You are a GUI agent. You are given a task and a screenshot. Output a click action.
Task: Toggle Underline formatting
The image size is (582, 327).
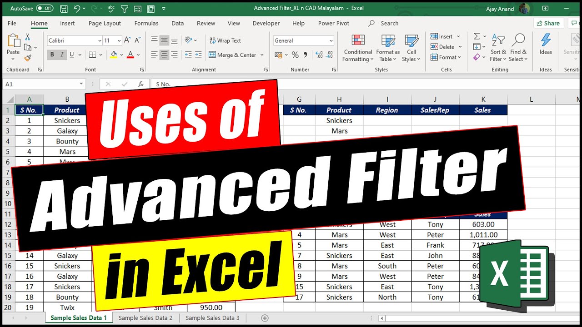pos(72,55)
